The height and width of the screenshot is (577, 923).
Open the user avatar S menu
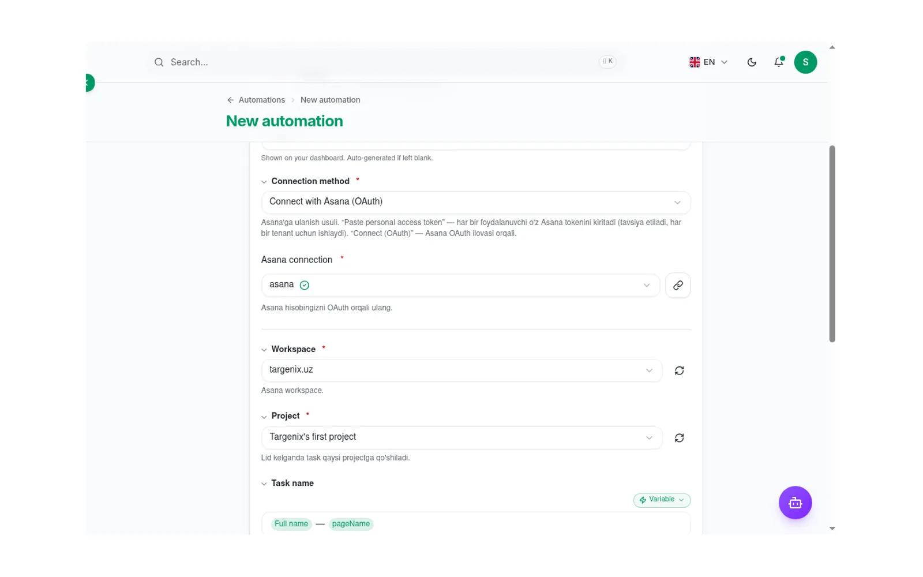point(805,62)
